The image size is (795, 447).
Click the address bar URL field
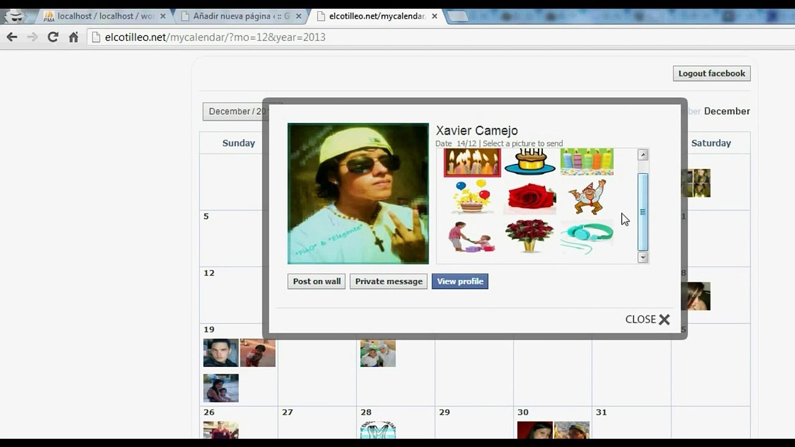435,37
